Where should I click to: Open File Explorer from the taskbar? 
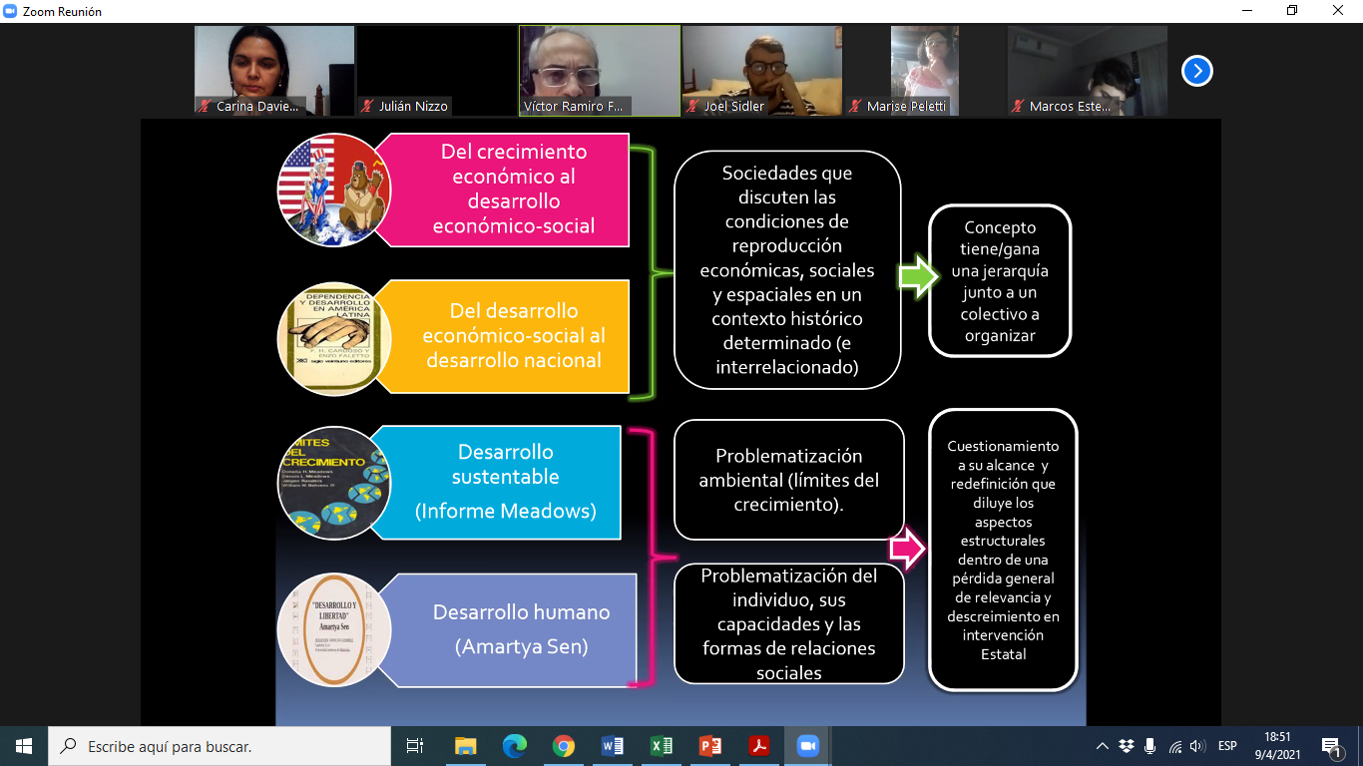click(466, 746)
